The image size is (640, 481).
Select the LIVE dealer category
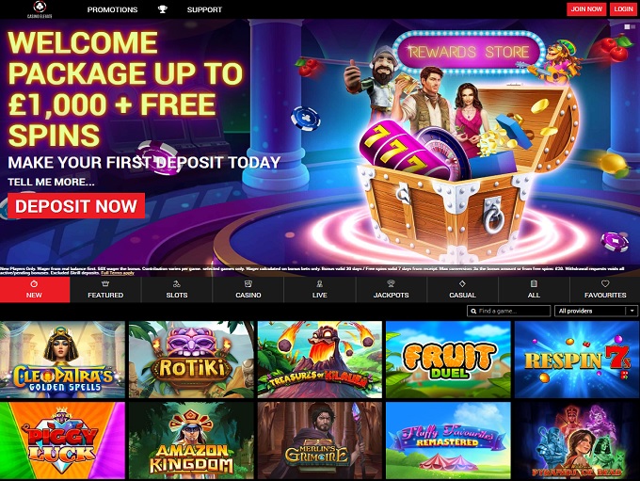point(320,290)
